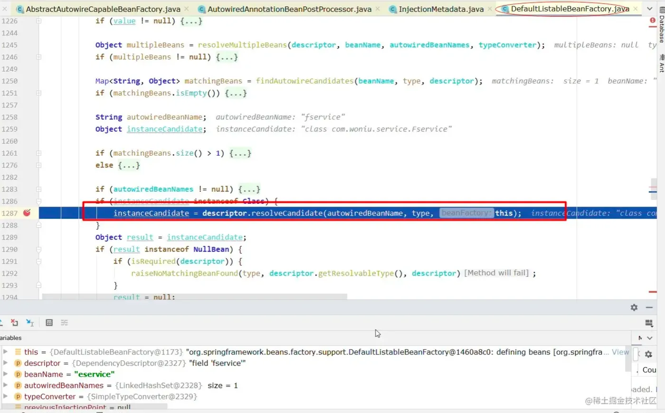This screenshot has width=665, height=413.
Task: Open the dropdown chevron beside Variables header
Action: pos(650,338)
